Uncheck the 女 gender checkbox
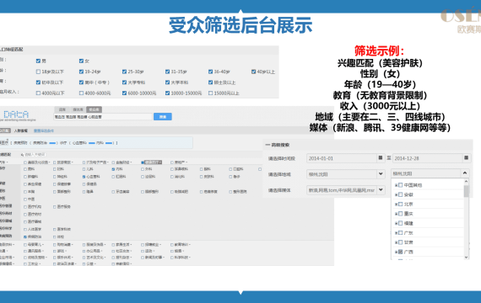481x303 pixels. click(81, 61)
